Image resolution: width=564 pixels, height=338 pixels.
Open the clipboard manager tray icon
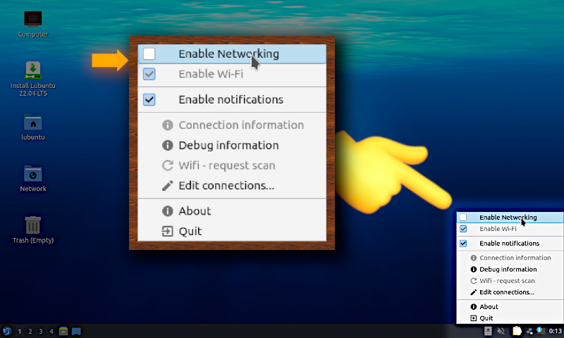pos(517,331)
